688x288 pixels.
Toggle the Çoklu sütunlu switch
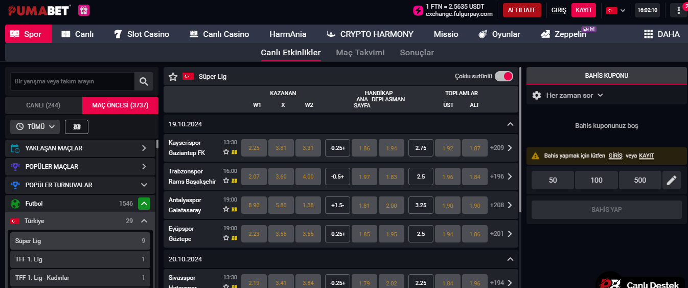pos(503,76)
